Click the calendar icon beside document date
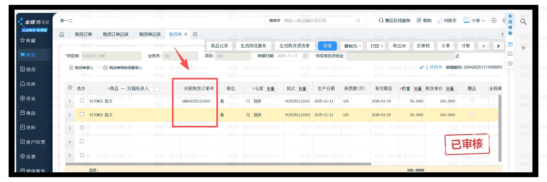 [x=305, y=56]
